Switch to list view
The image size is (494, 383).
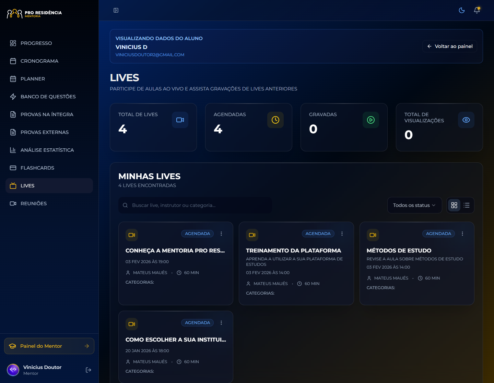pos(467,205)
